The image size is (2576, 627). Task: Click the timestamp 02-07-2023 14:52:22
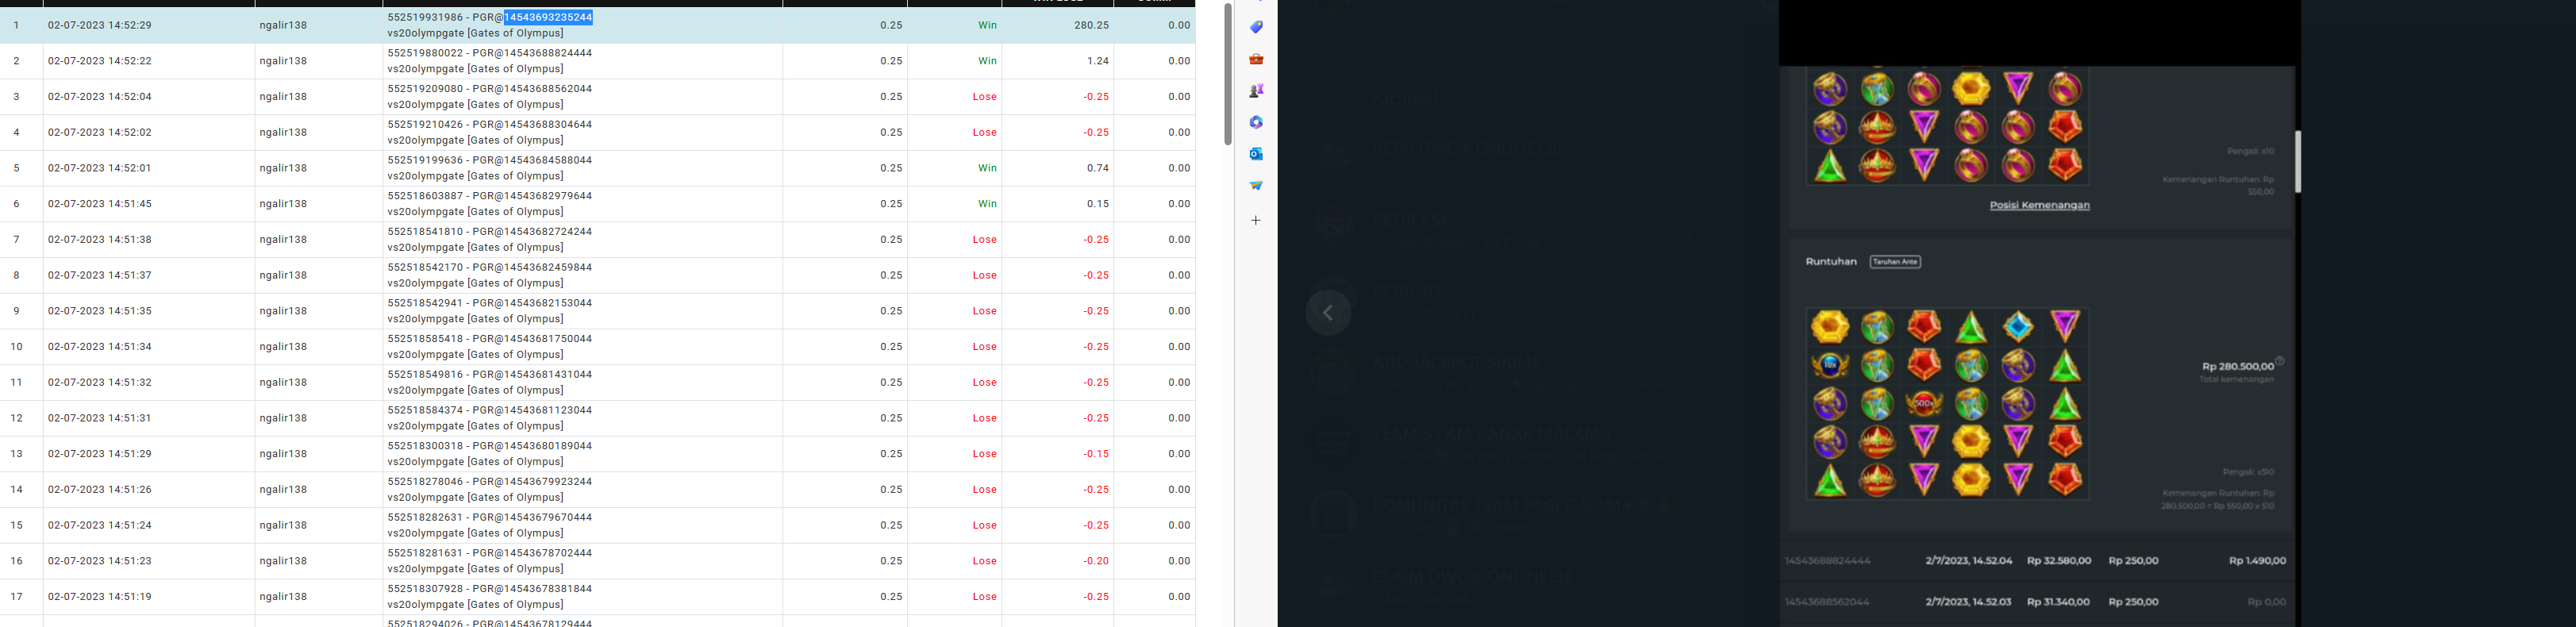pos(100,61)
